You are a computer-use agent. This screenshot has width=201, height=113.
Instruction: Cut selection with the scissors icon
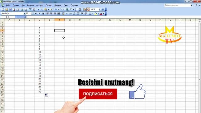38,9
